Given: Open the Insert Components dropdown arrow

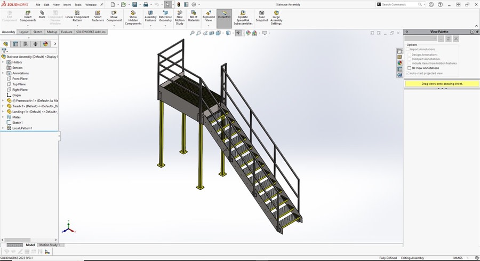Looking at the screenshot, I should click(x=28, y=25).
